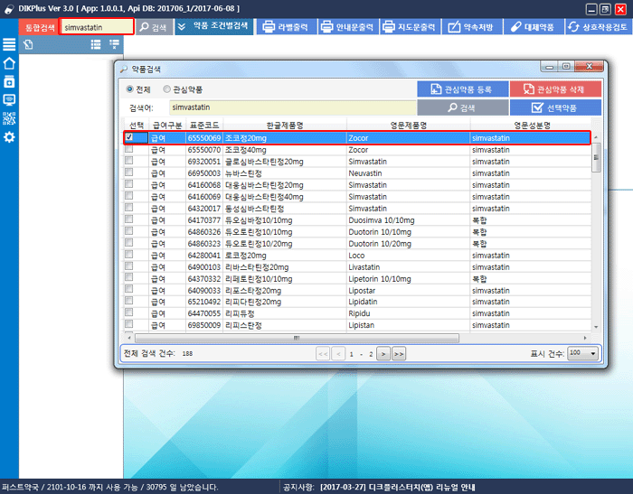Click code 64160069 cell
The width and height of the screenshot is (633, 494).
[204, 197]
